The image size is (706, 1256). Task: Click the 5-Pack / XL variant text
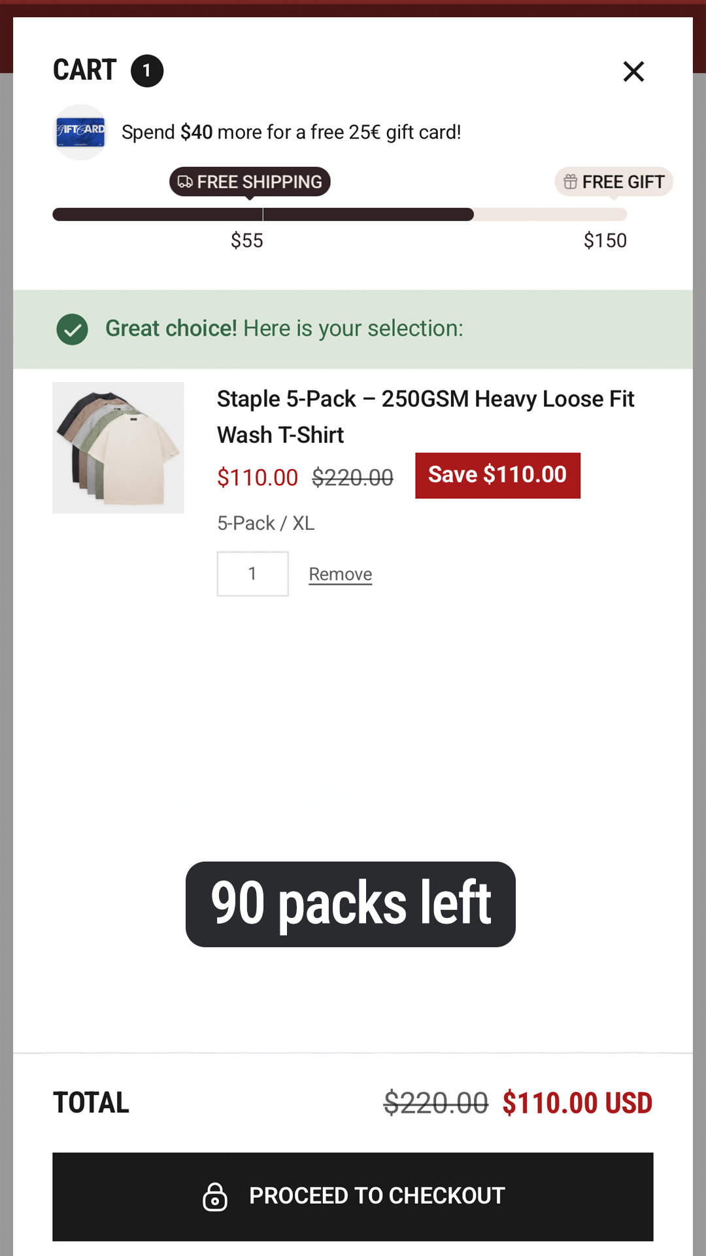coord(266,523)
